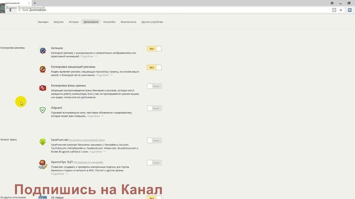Open the browser menu icon in title bar
This screenshot has height=199, width=355.
[x=332, y=3]
